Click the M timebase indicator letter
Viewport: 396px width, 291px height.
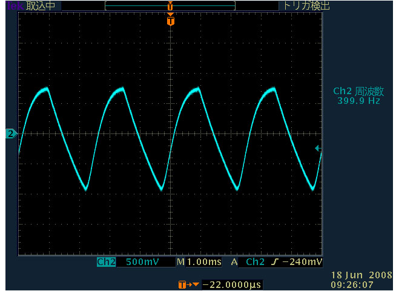(x=180, y=263)
